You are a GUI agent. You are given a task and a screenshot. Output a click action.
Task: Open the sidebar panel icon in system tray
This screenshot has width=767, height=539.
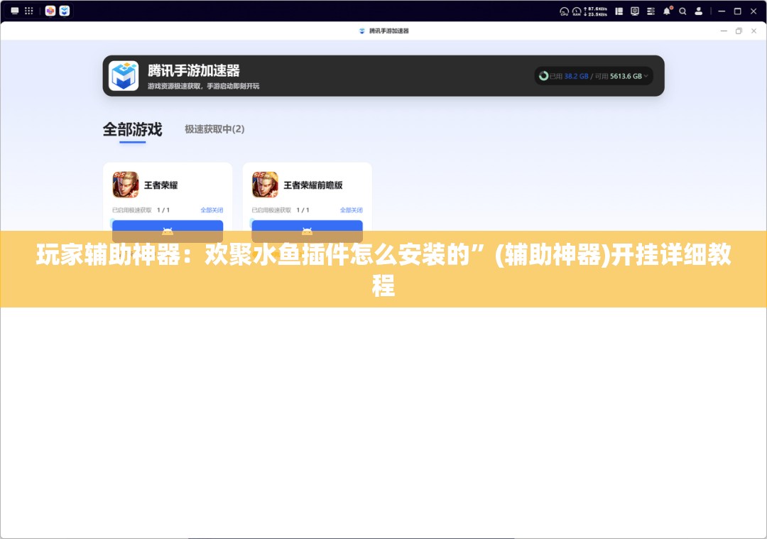click(619, 11)
